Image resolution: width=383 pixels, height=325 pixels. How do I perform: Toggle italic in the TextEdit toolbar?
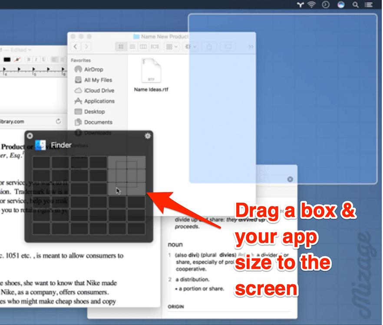point(36,59)
